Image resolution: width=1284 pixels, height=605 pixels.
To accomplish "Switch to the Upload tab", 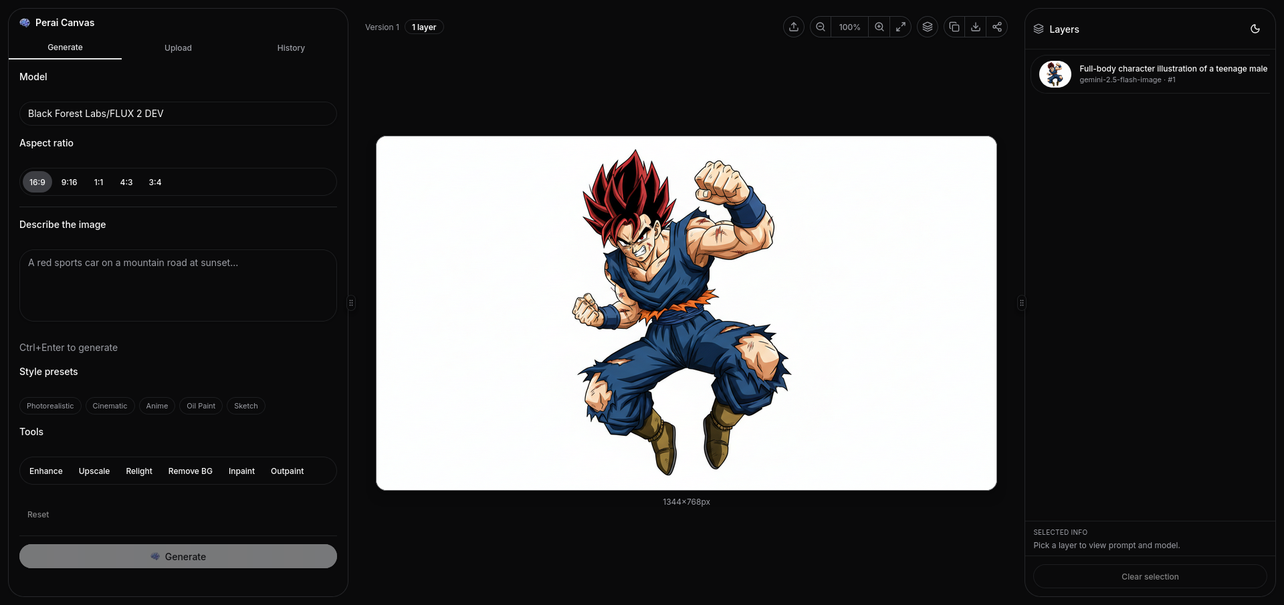I will pos(178,48).
